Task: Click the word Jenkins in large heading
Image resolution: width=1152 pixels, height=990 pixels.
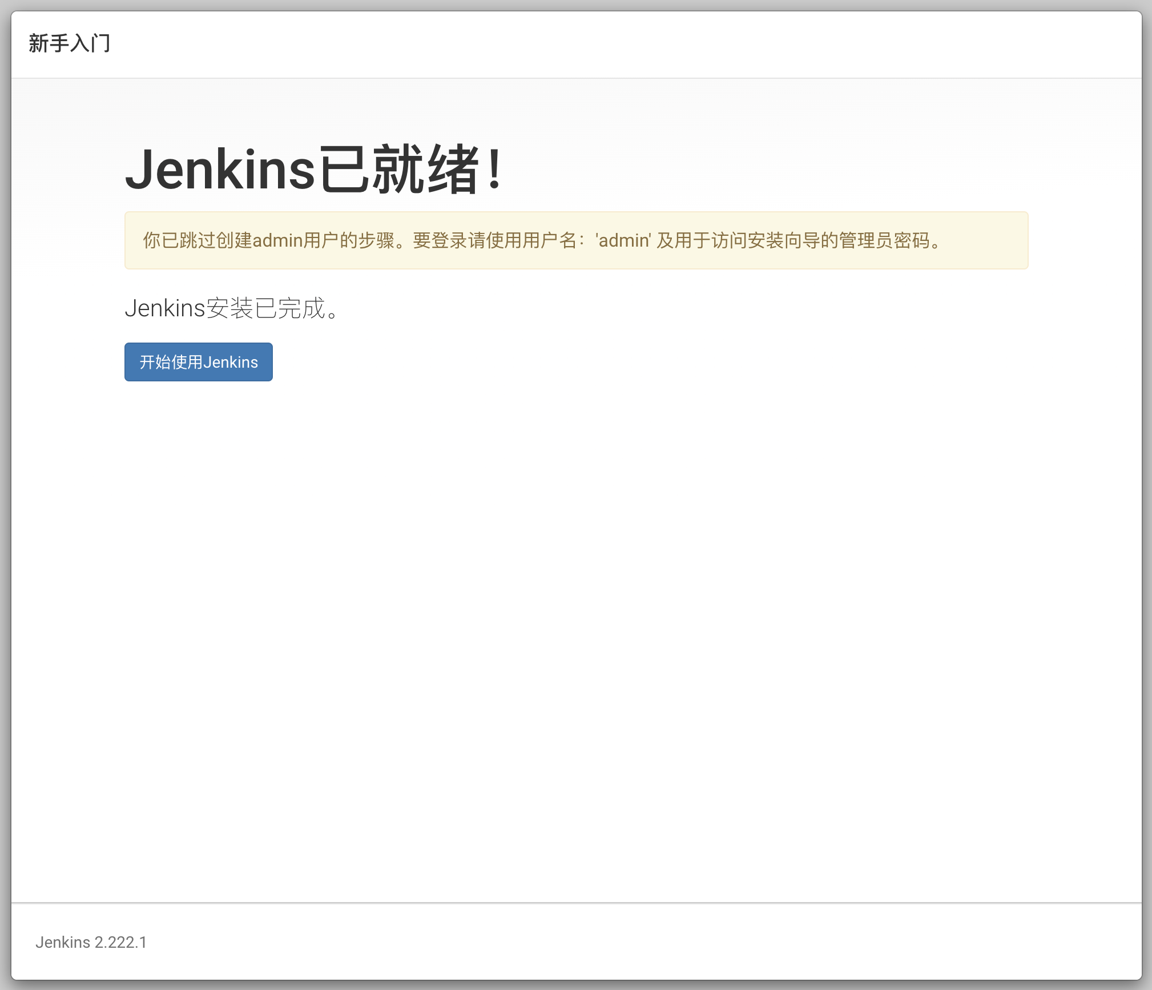Action: tap(220, 170)
